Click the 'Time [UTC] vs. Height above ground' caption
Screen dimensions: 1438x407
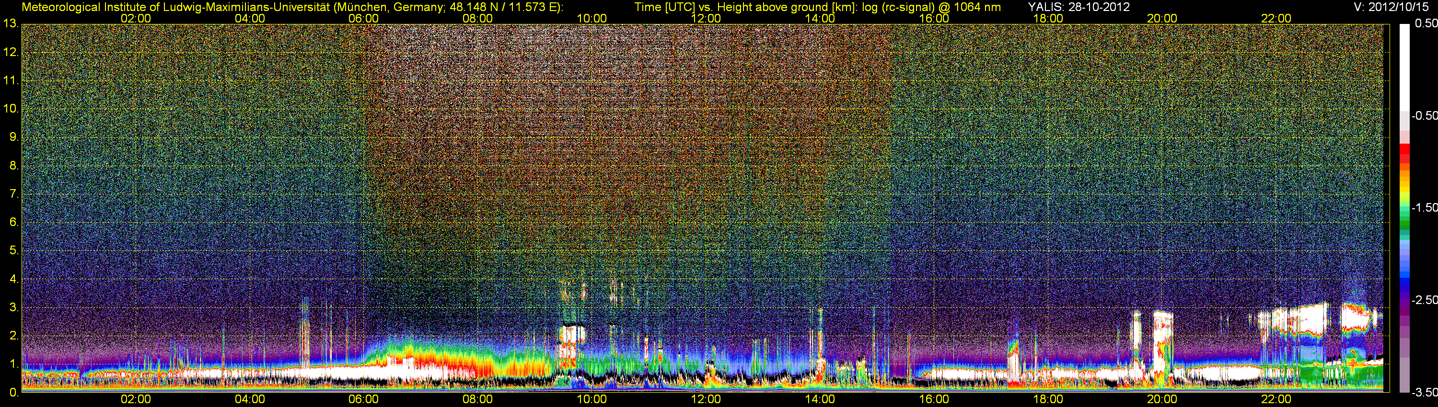pyautogui.click(x=817, y=7)
